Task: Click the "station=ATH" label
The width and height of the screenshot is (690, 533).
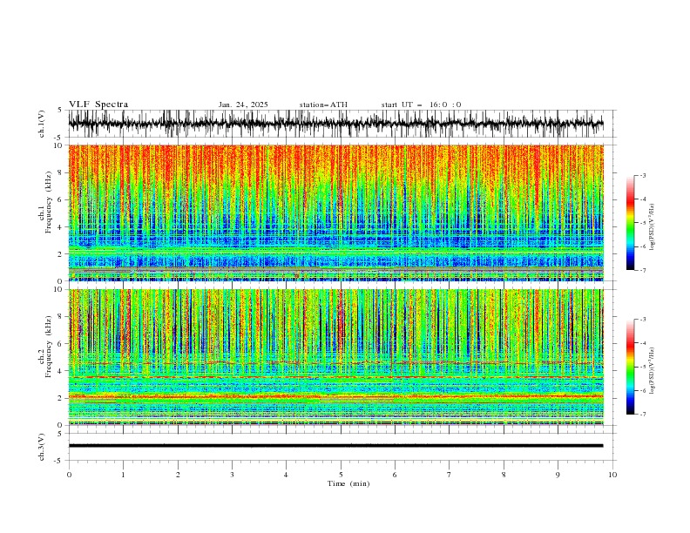Action: coord(323,105)
